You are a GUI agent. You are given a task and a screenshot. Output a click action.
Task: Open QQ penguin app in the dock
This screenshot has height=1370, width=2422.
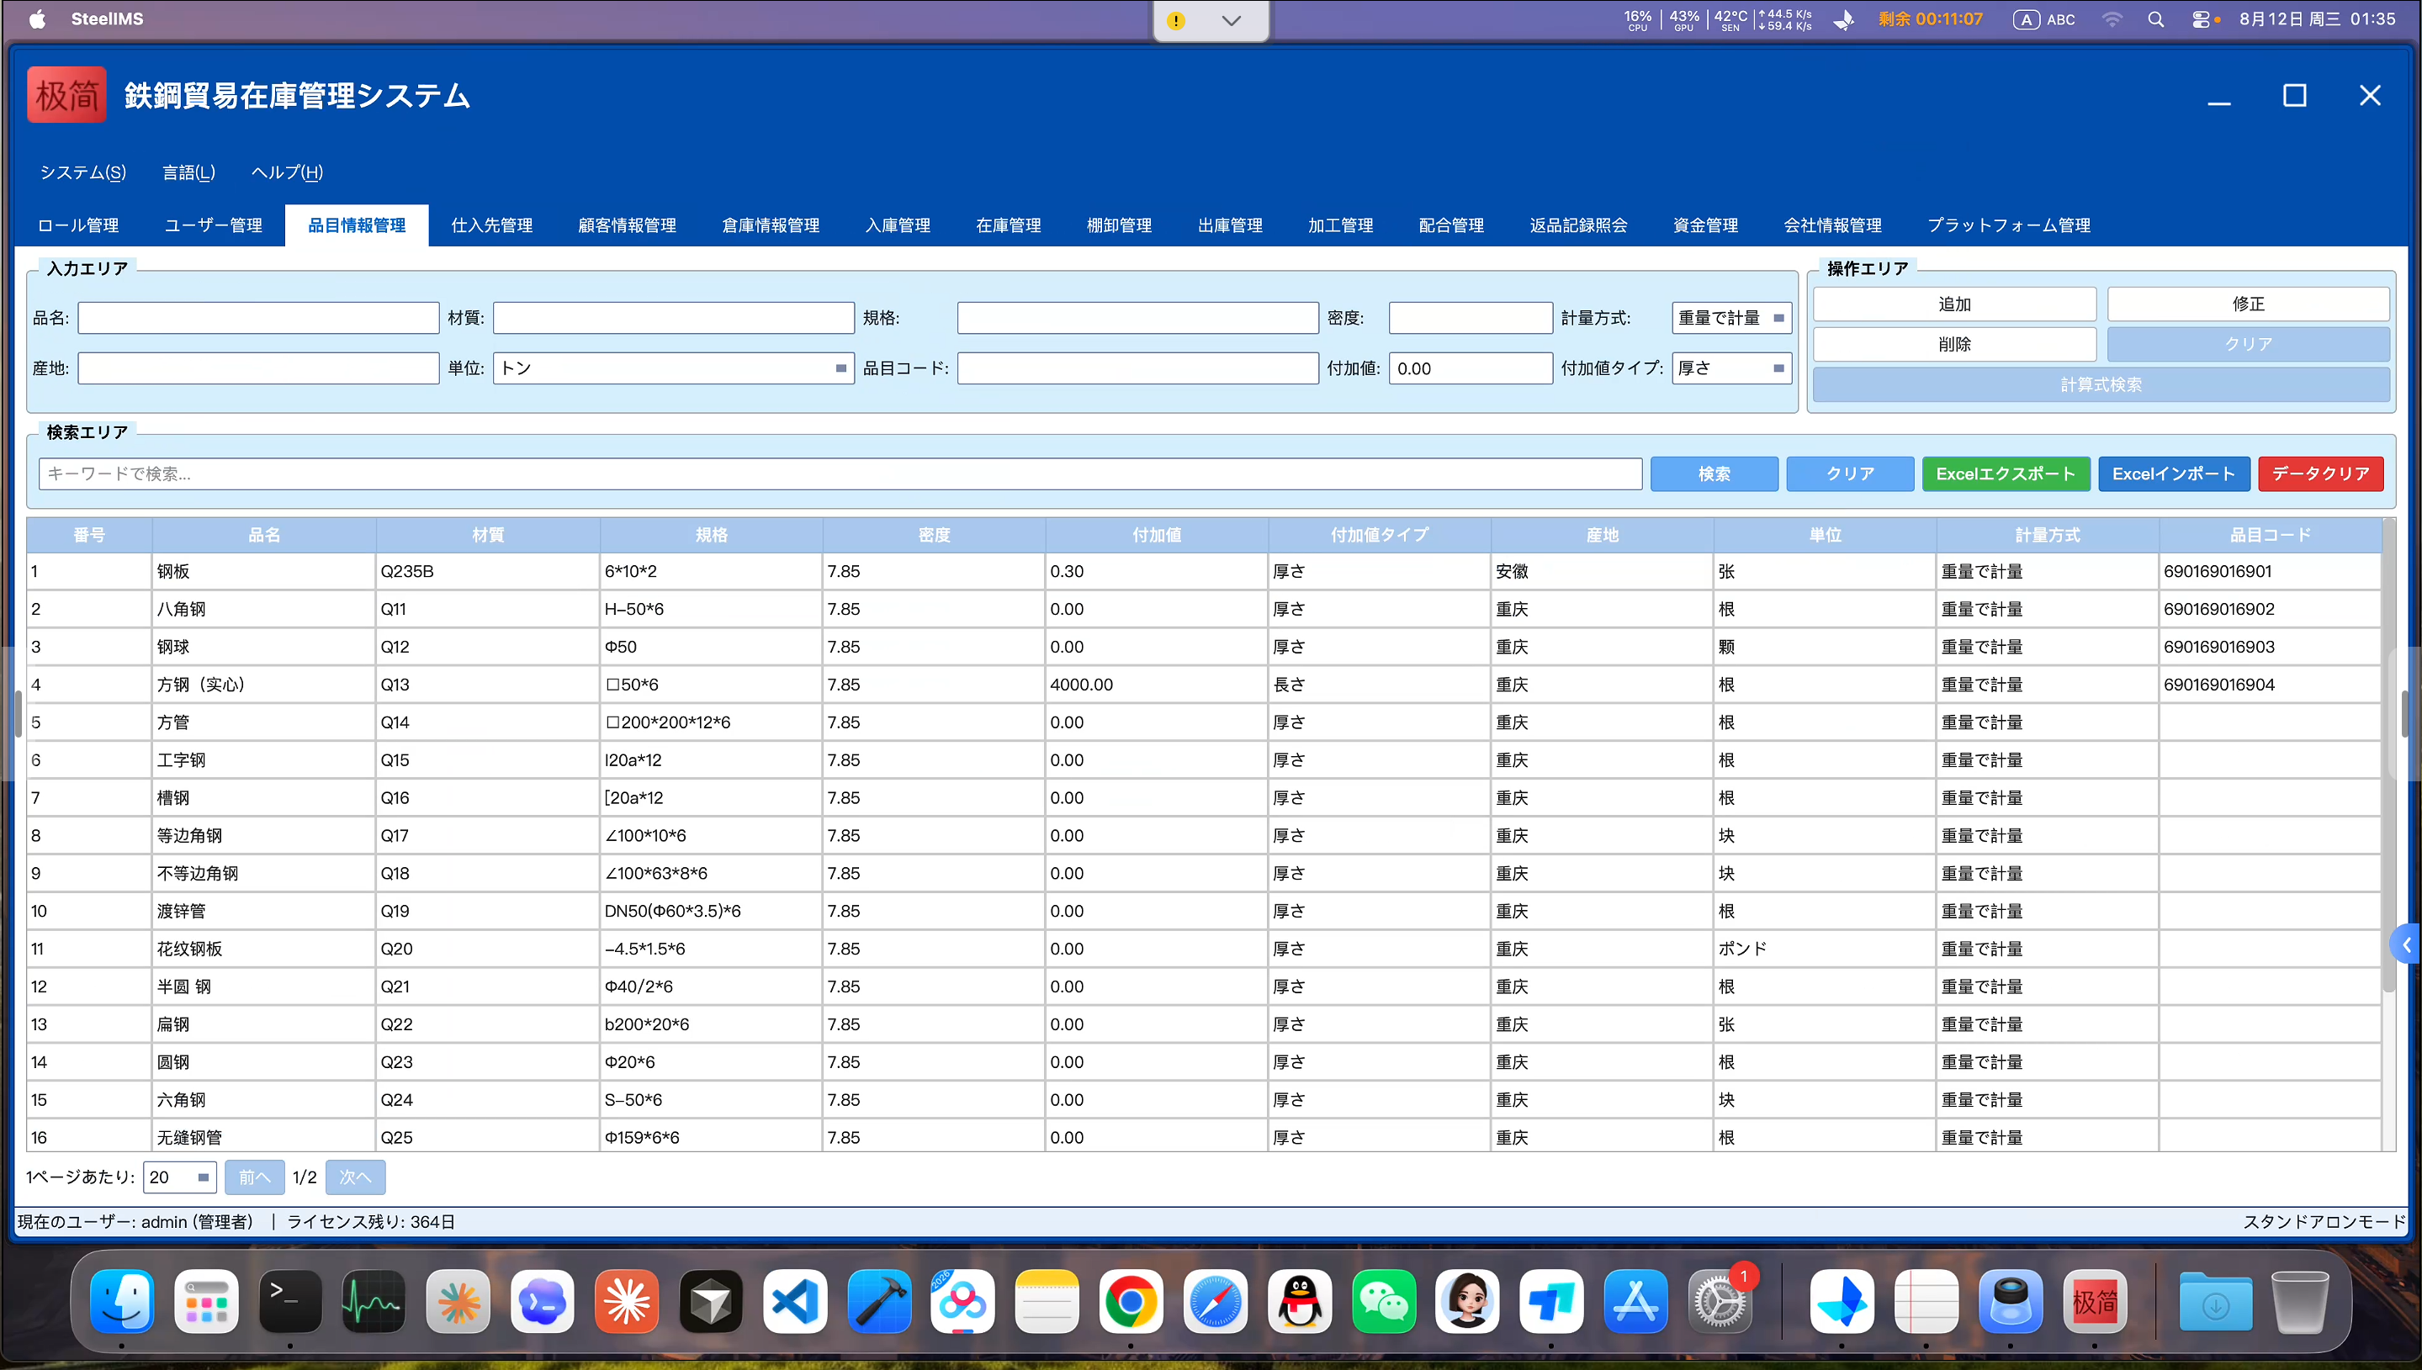pos(1300,1302)
